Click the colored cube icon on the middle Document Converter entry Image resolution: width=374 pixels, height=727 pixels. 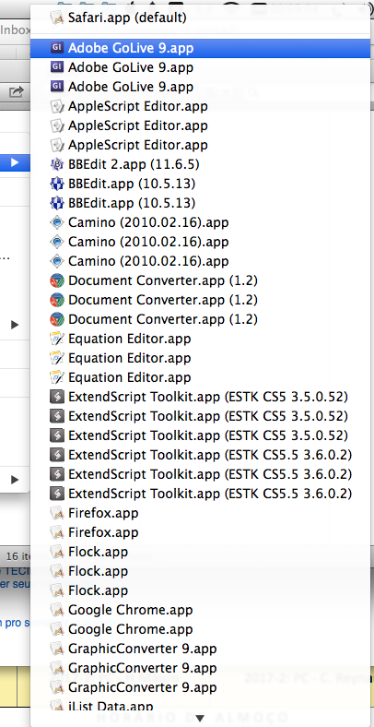(x=56, y=301)
